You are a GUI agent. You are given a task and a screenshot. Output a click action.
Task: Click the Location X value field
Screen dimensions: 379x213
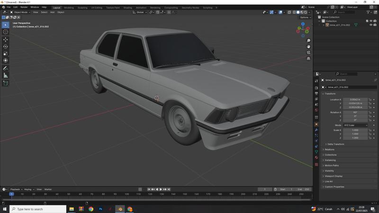[x=355, y=99]
